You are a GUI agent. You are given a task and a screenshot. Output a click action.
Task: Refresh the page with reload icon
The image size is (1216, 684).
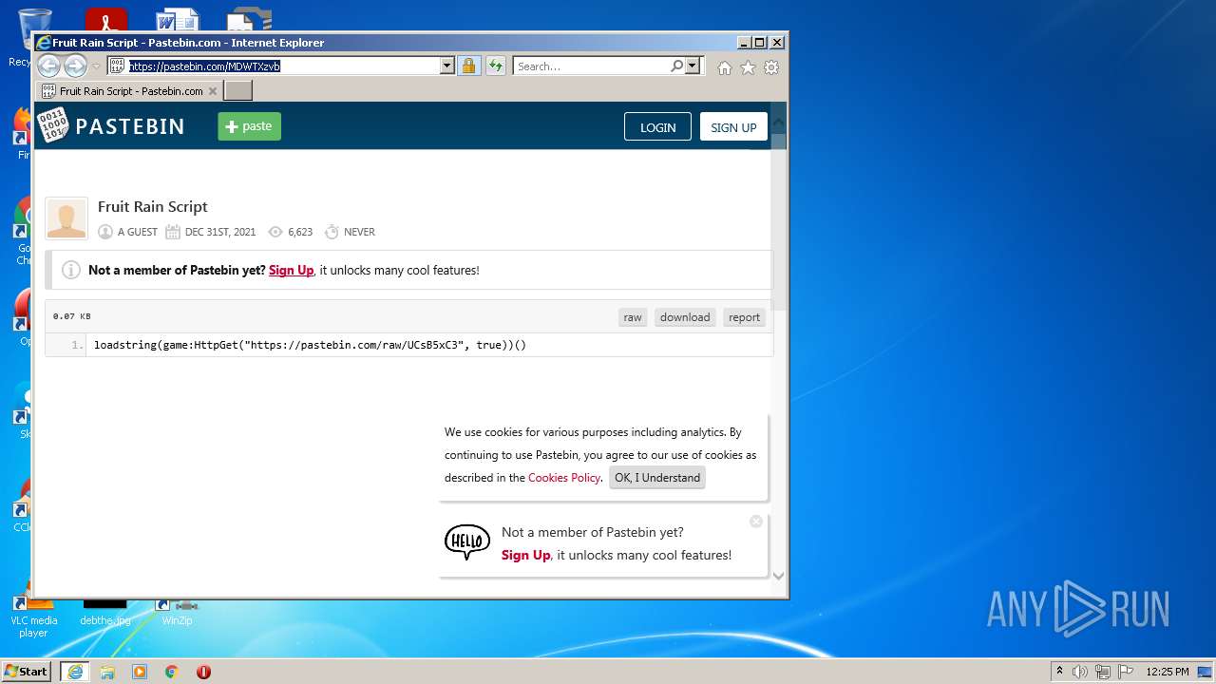point(496,66)
